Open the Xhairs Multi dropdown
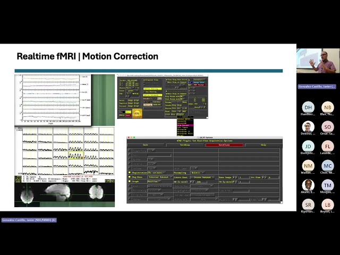The width and height of the screenshot is (340, 255). tap(130, 88)
